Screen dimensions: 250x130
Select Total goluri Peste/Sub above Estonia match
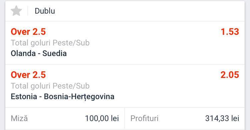[x=50, y=86]
